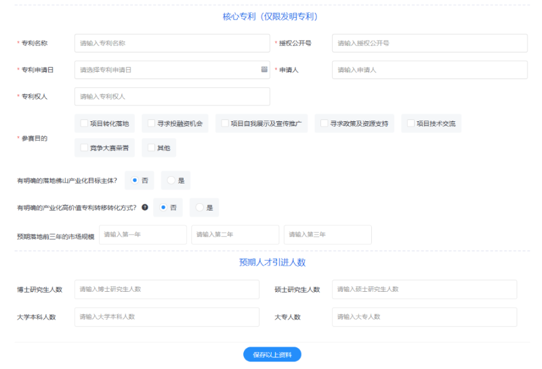Enable the 寻求政策及资源支持 checkbox

click(325, 124)
